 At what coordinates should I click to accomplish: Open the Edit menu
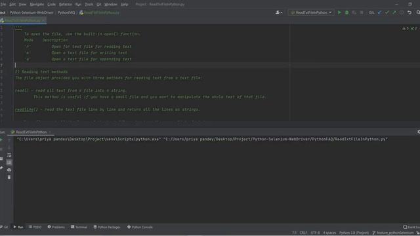12,5
